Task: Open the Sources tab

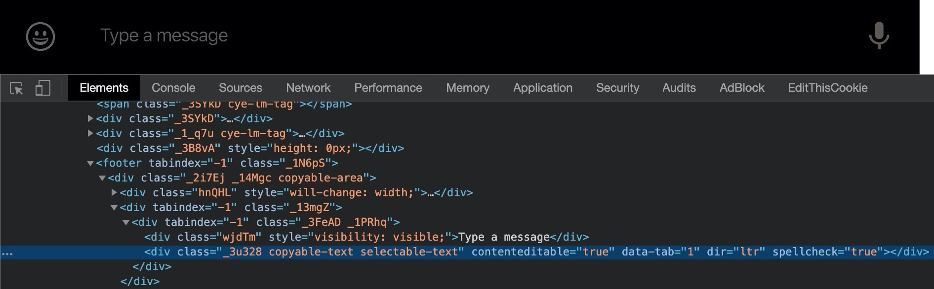Action: click(240, 88)
